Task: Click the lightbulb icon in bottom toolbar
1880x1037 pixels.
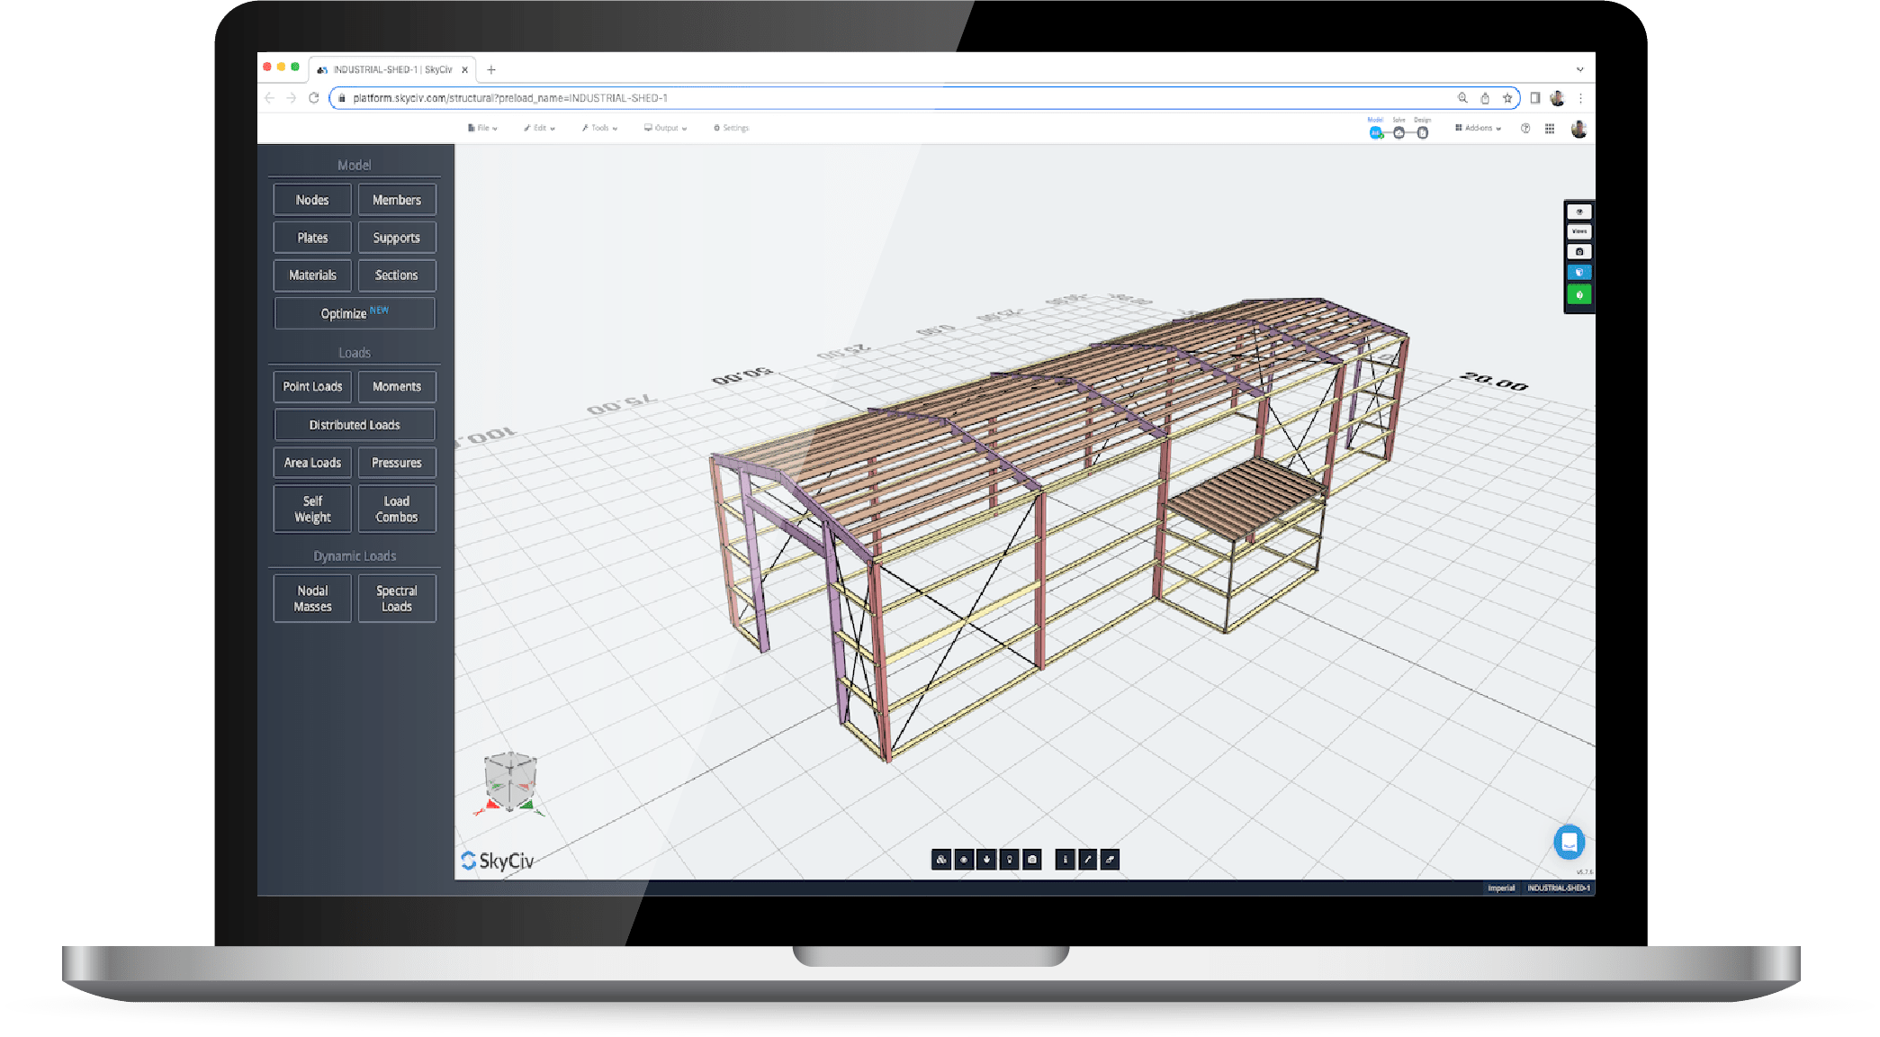Action: pos(1009,860)
